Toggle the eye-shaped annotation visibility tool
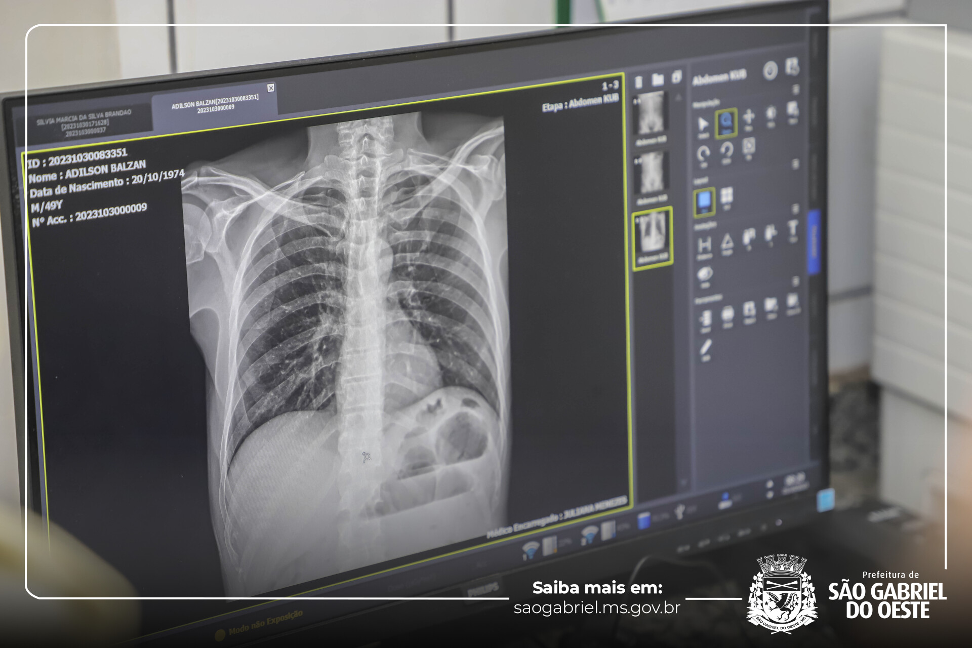This screenshot has width=972, height=648. (705, 277)
